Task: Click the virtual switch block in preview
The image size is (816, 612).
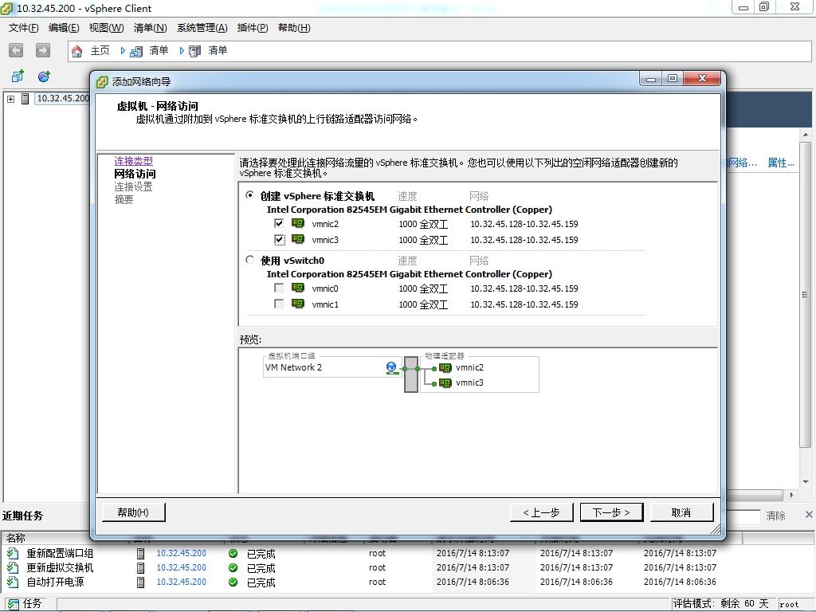Action: tap(411, 375)
